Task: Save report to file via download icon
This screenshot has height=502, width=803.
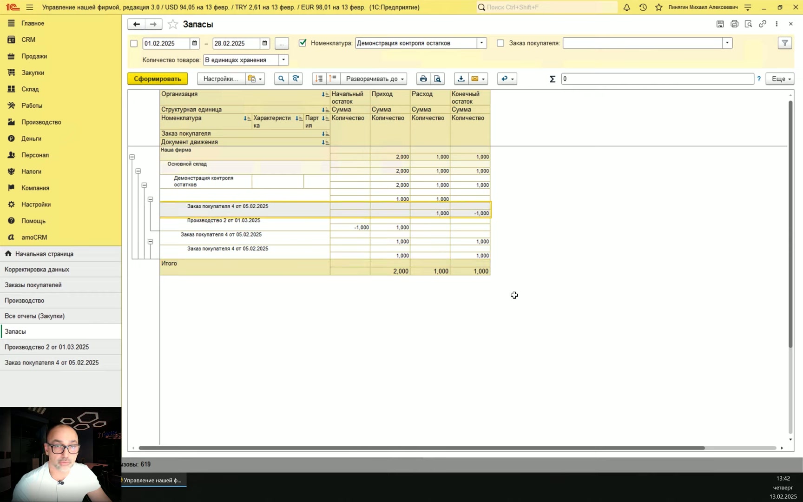Action: pos(461,79)
